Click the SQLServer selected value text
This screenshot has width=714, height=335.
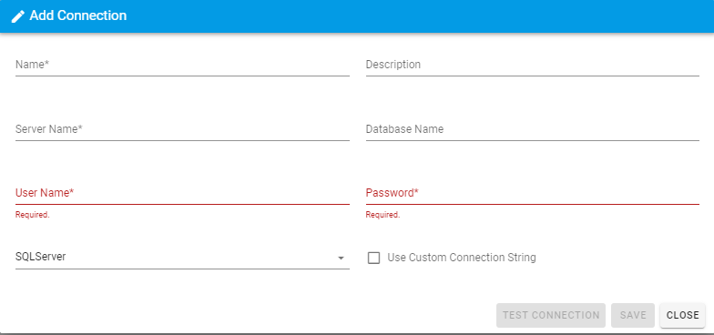[x=40, y=257]
